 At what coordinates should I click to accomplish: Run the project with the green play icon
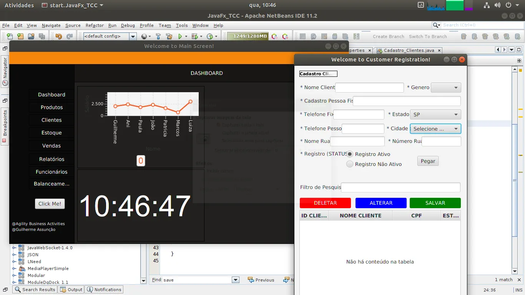[x=180, y=36]
